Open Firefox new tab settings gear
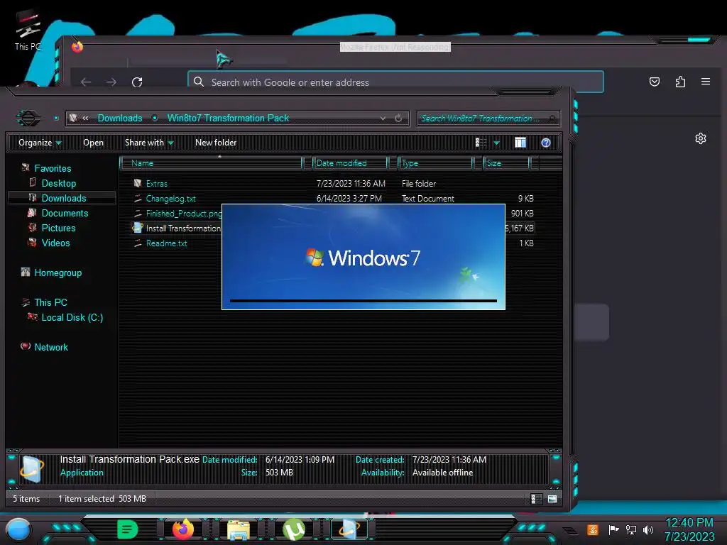 coord(701,138)
